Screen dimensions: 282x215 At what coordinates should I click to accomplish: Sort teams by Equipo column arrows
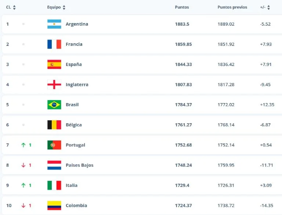[64, 7]
